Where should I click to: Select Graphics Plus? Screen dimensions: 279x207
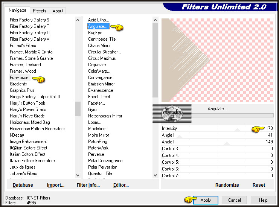tap(22, 90)
